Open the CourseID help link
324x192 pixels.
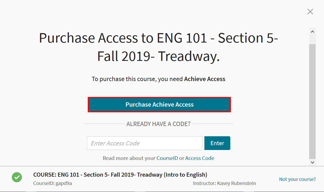click(167, 158)
